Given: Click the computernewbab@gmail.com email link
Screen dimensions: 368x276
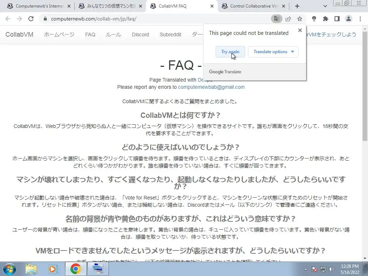Looking at the screenshot, I should [x=211, y=87].
